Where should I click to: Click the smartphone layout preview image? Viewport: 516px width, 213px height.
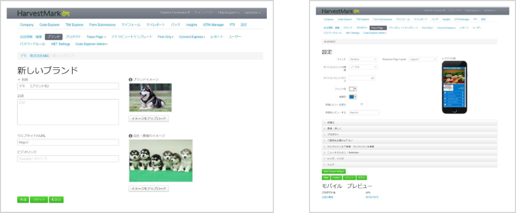coord(454,87)
